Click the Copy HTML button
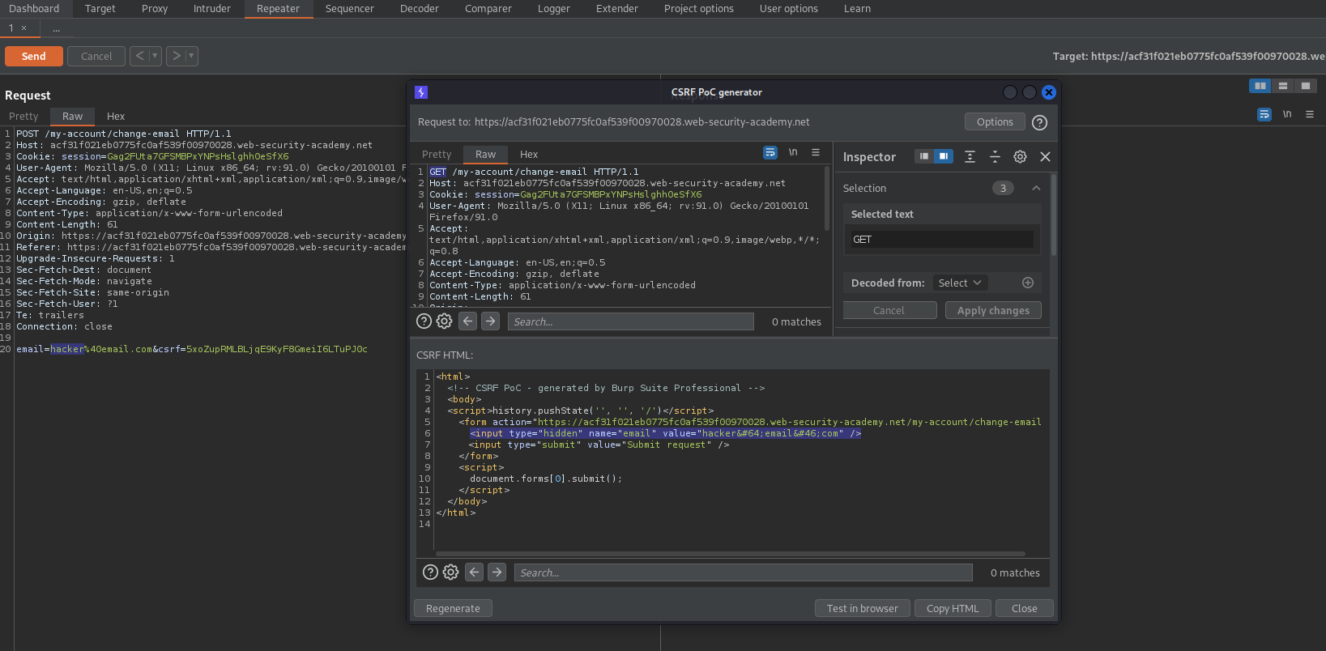This screenshot has height=651, width=1326. tap(953, 608)
